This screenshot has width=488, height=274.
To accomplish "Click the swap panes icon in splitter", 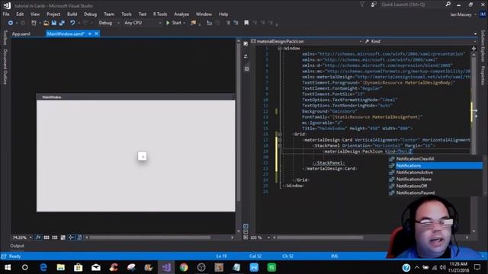I will (x=246, y=56).
